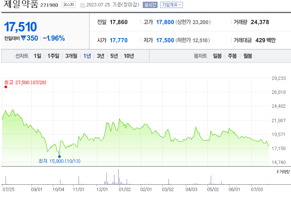The height and width of the screenshot is (197, 291).
Task: Click the 01/02 x-axis date label
Action: pos(125,189)
